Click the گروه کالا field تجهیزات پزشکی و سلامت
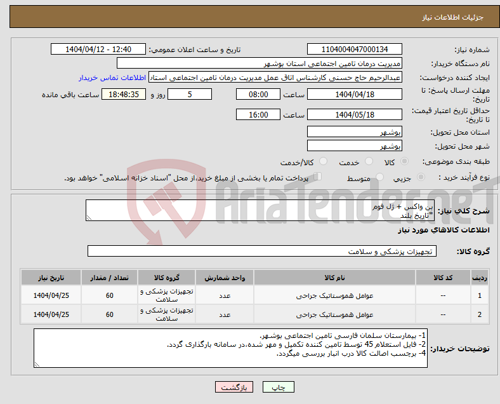The height and width of the screenshot is (404, 500). pyautogui.click(x=262, y=251)
